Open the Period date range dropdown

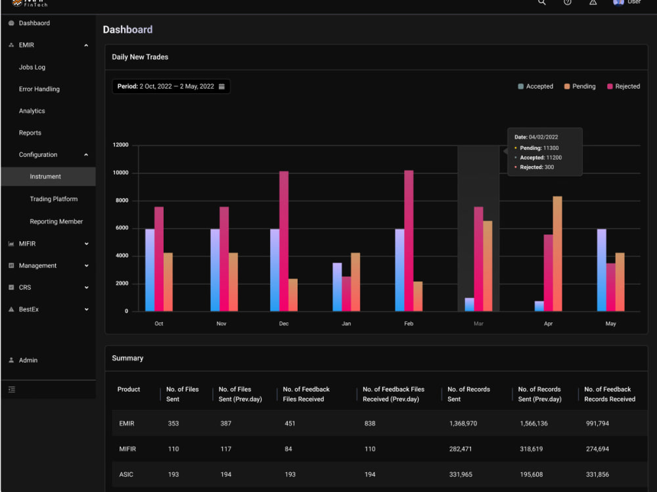tap(171, 86)
